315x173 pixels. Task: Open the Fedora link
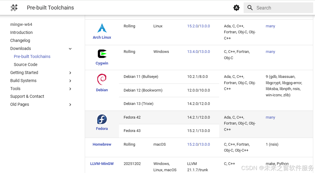(x=102, y=128)
